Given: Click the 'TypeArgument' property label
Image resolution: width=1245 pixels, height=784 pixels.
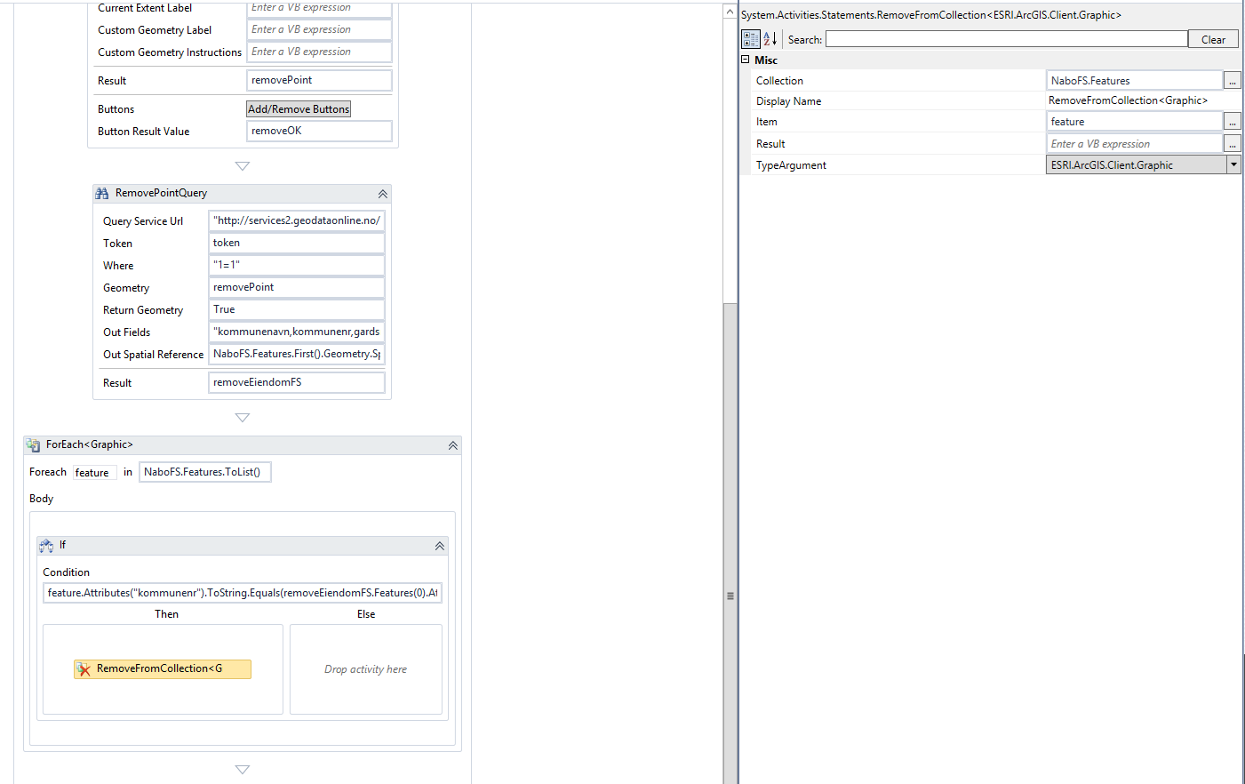Looking at the screenshot, I should [791, 165].
